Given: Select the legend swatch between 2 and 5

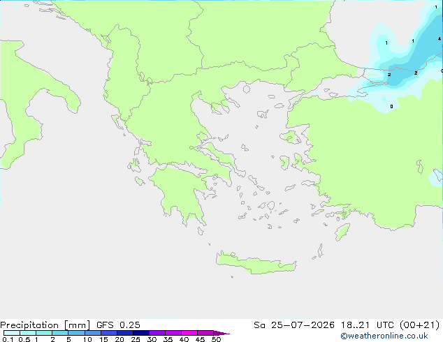Looking at the screenshot, I should pos(60,333).
